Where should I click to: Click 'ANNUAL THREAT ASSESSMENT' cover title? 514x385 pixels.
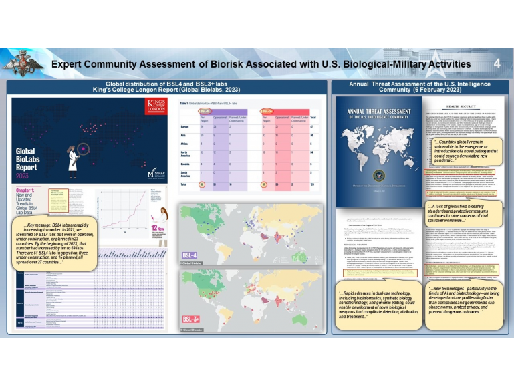379,111
